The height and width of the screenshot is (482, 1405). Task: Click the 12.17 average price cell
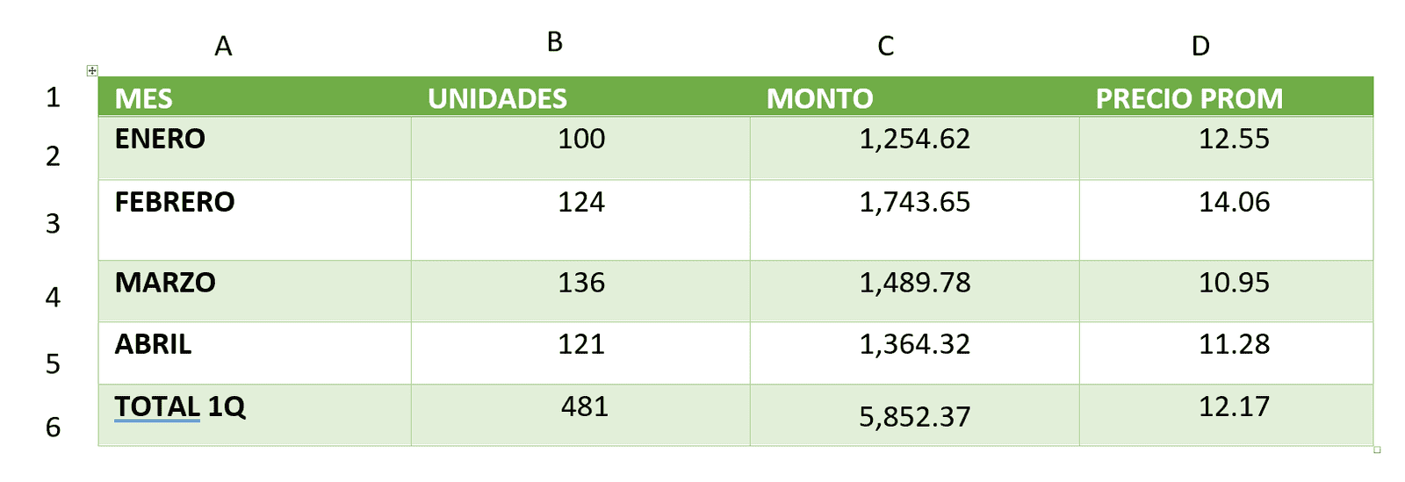(1226, 415)
